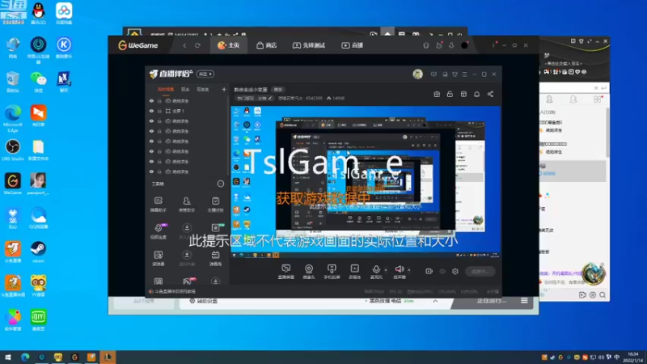Add 摄像头 camera source

point(309,272)
